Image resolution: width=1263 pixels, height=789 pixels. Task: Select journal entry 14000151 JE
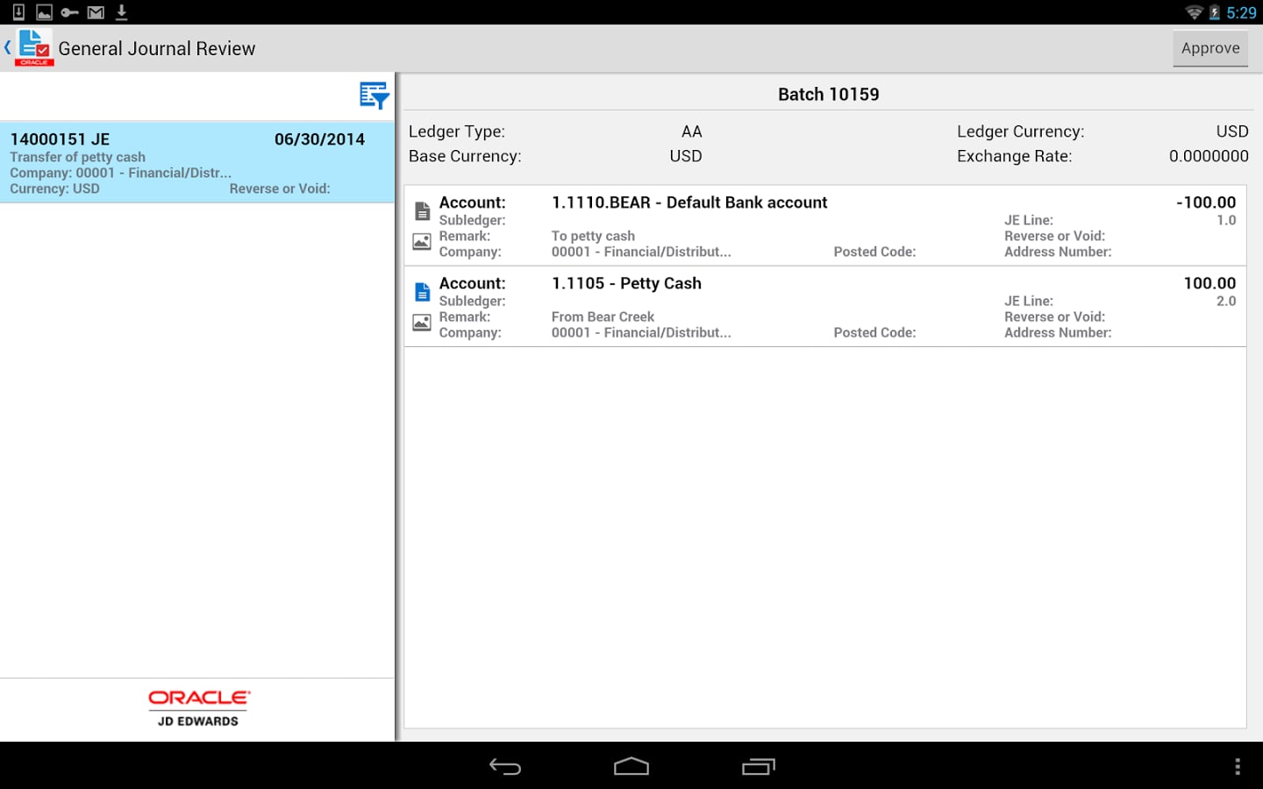pyautogui.click(x=197, y=162)
